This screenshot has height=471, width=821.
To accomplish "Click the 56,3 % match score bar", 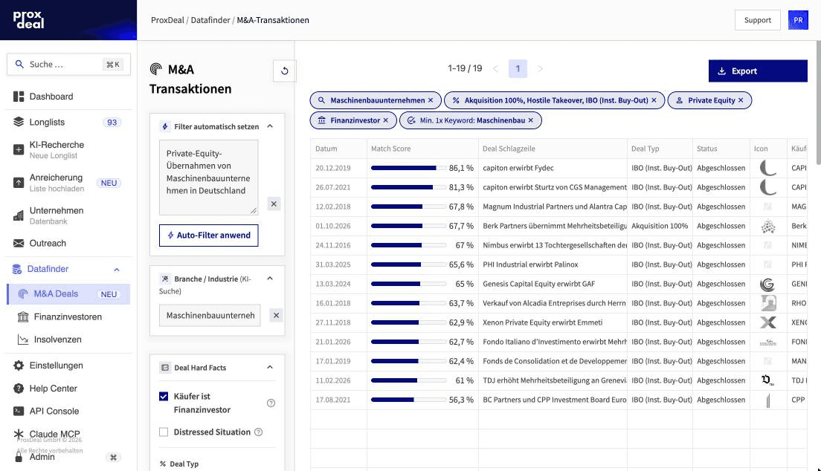I will pyautogui.click(x=408, y=400).
